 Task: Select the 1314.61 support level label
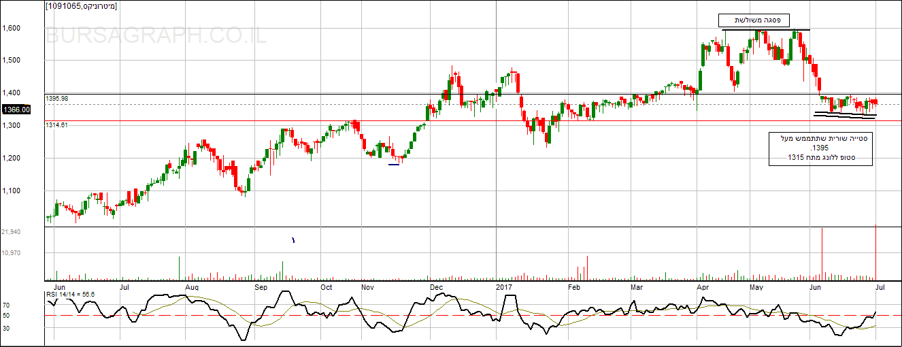tap(58, 125)
